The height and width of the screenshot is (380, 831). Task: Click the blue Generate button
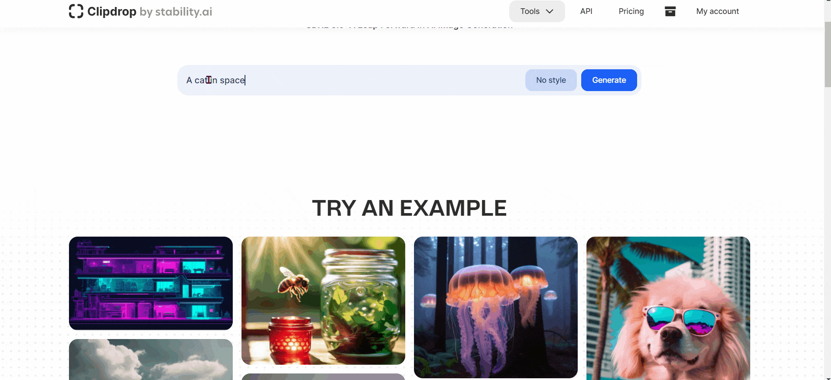click(x=609, y=80)
